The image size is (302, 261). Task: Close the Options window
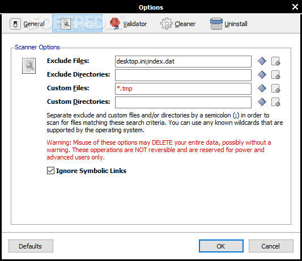pos(295,7)
